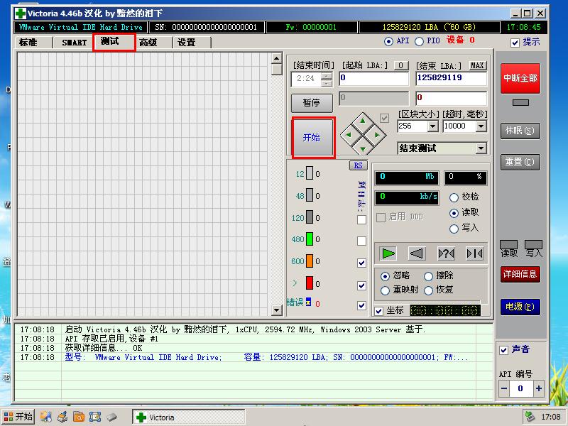Open the Windows 开始 start menu
Image resolution: width=568 pixels, height=426 pixels.
(x=18, y=417)
